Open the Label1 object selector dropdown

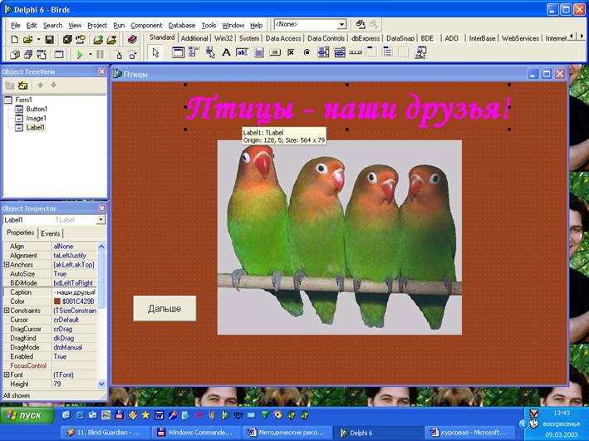tap(101, 220)
